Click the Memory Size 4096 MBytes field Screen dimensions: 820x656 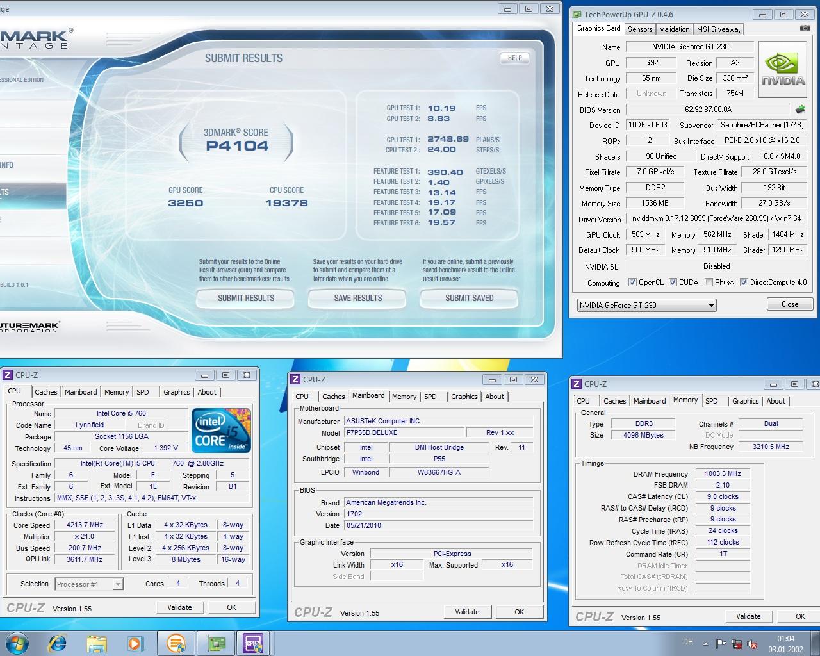pos(643,435)
